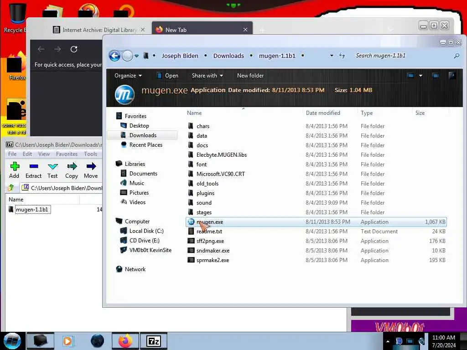The width and height of the screenshot is (467, 350).
Task: Select CD Drive (E:)
Action: [x=144, y=241]
